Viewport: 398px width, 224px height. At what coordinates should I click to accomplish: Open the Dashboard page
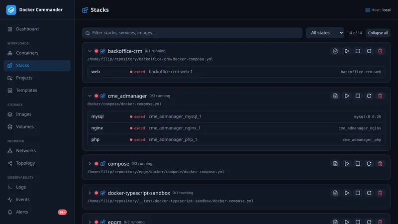point(37,29)
